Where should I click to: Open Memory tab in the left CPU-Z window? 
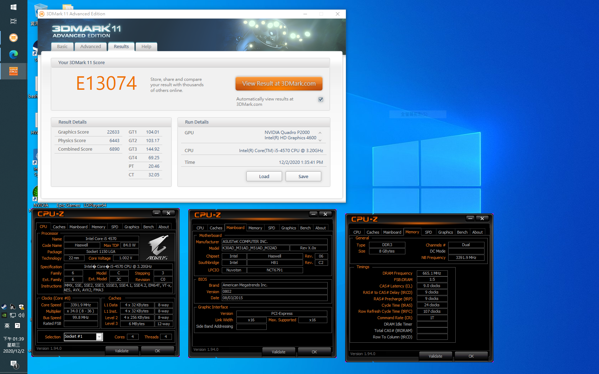[98, 227]
